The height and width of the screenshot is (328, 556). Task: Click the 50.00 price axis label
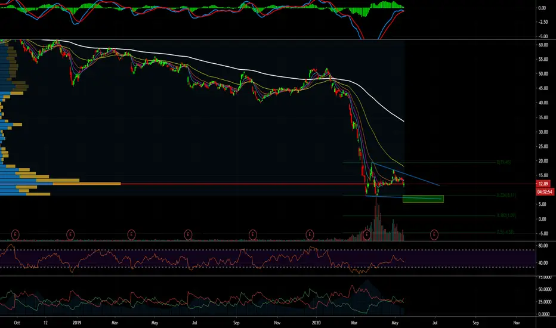coord(543,74)
